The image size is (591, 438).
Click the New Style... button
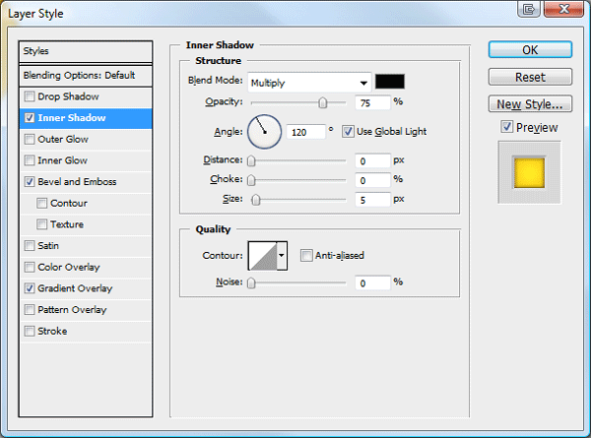click(x=530, y=104)
